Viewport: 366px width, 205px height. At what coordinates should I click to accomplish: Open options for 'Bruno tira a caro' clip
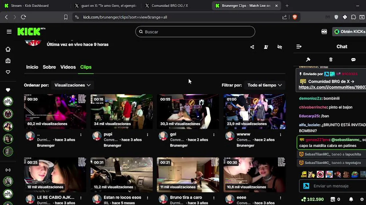[214, 198]
